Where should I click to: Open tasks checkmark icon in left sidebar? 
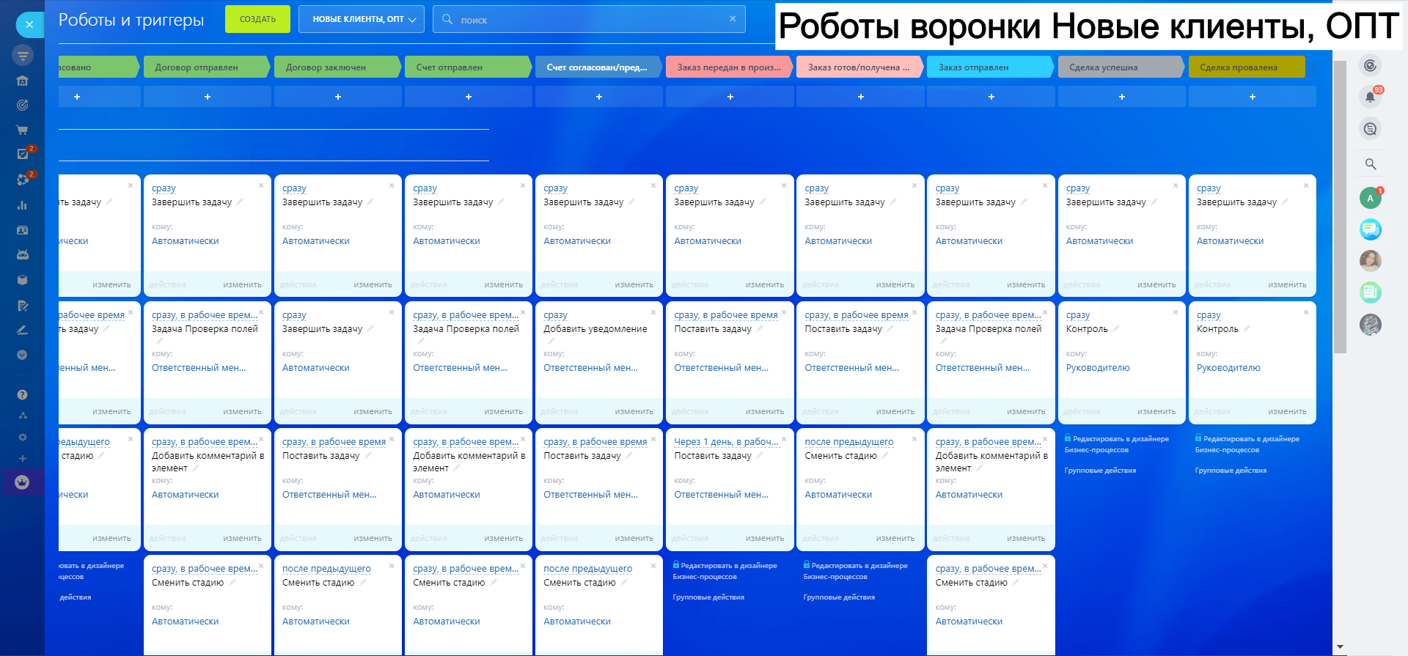22,154
